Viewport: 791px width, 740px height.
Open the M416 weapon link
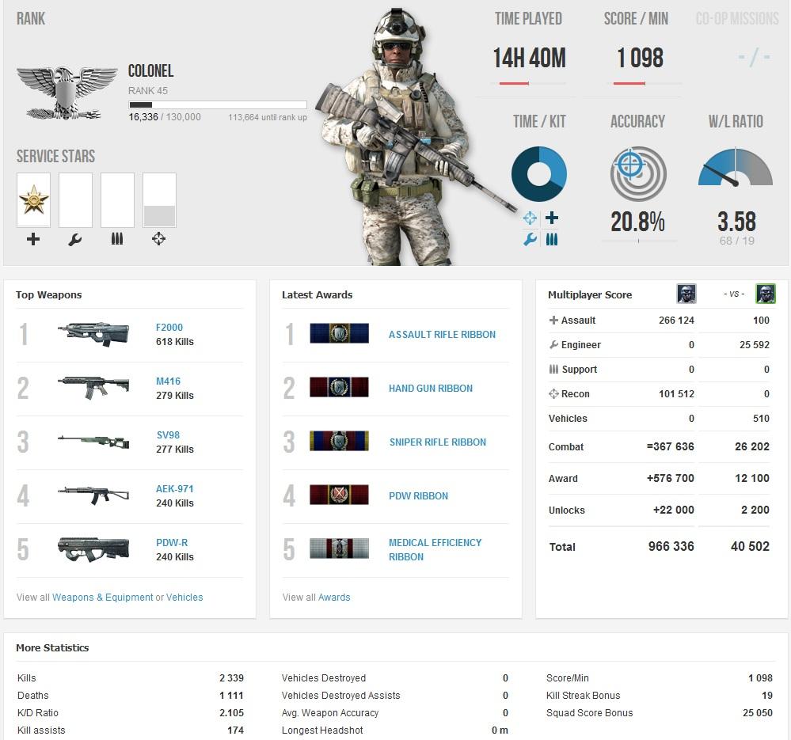168,381
